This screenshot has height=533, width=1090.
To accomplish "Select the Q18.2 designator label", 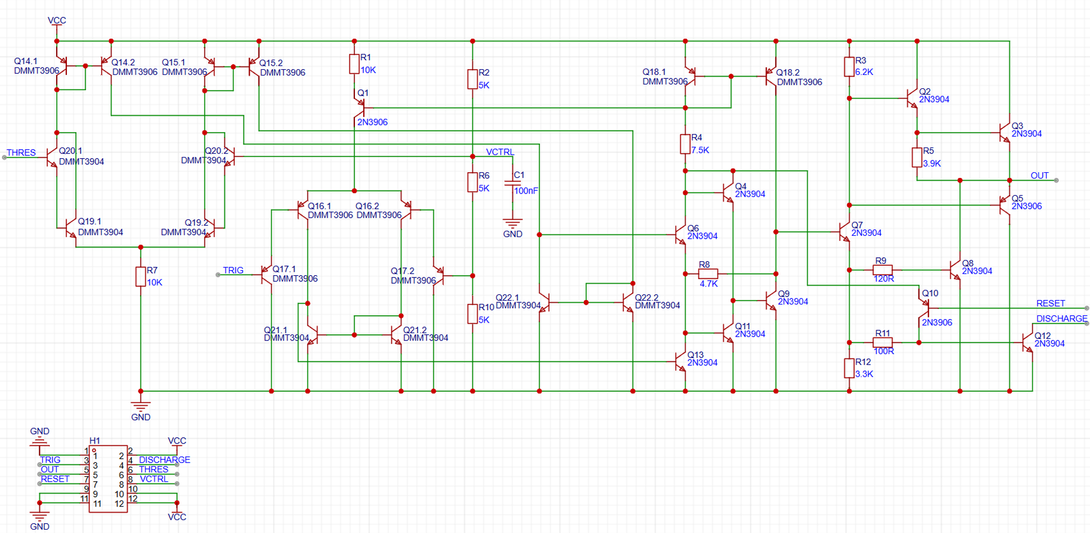I will click(x=788, y=73).
